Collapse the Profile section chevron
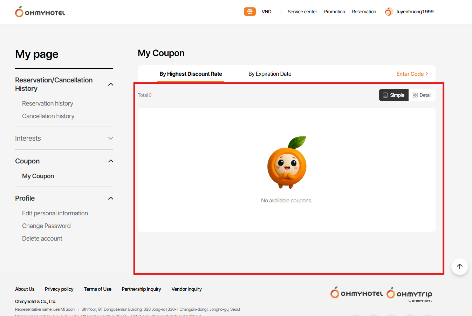 coord(111,198)
